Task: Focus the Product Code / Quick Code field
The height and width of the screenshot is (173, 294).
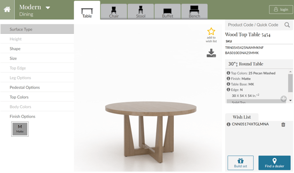Action: (x=253, y=25)
